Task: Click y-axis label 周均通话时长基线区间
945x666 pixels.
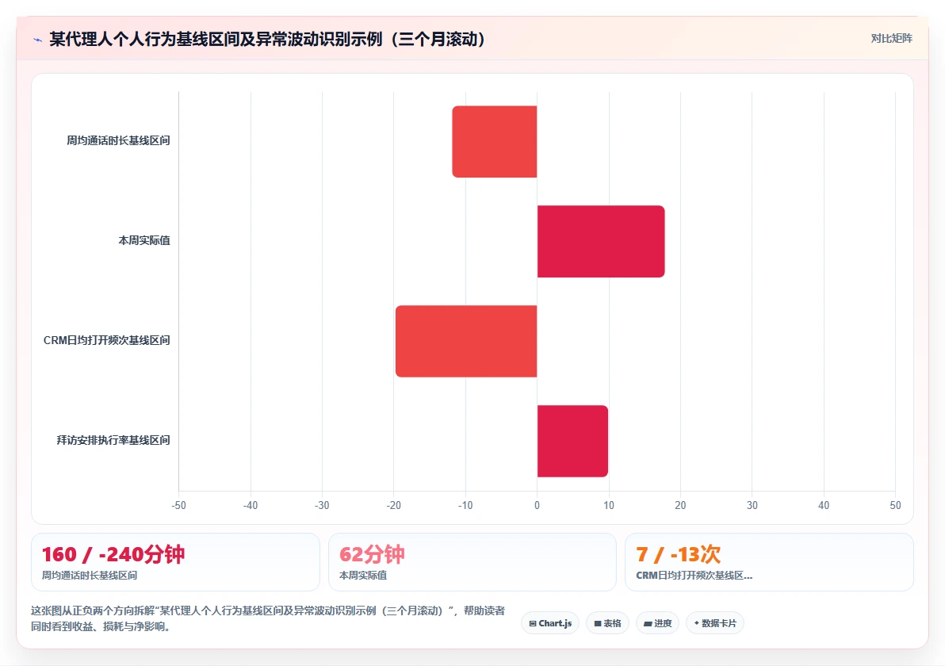Action: [118, 140]
